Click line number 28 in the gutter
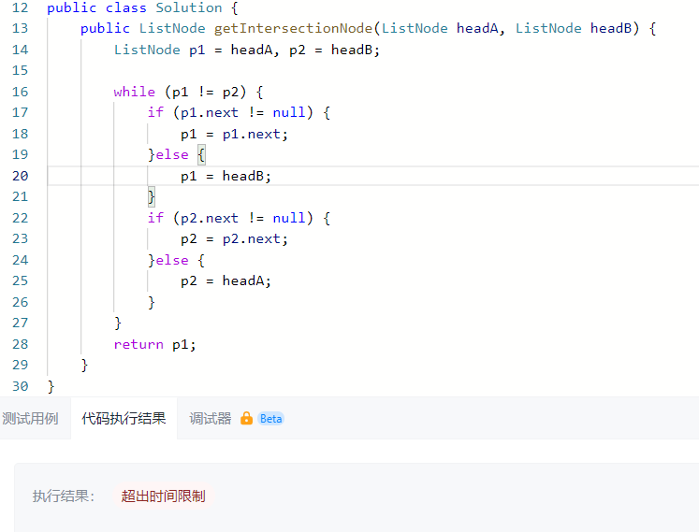Image resolution: width=699 pixels, height=532 pixels. coord(20,344)
